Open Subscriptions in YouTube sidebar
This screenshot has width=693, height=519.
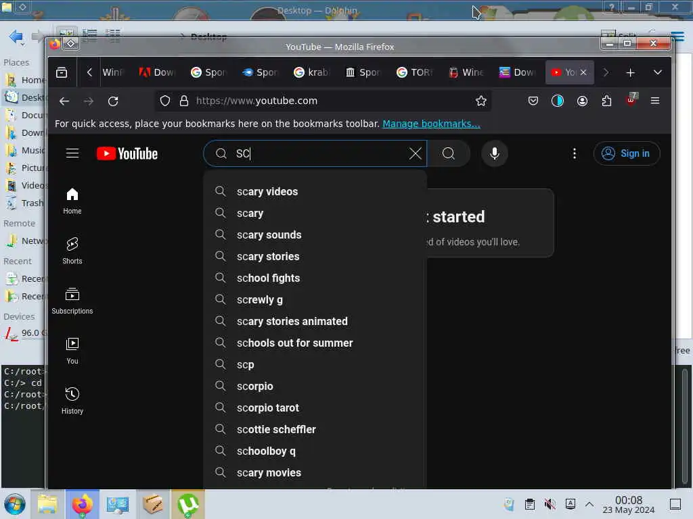72,301
